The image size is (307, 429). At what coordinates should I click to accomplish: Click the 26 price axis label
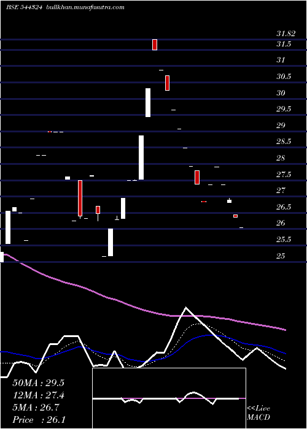pyautogui.click(x=281, y=223)
